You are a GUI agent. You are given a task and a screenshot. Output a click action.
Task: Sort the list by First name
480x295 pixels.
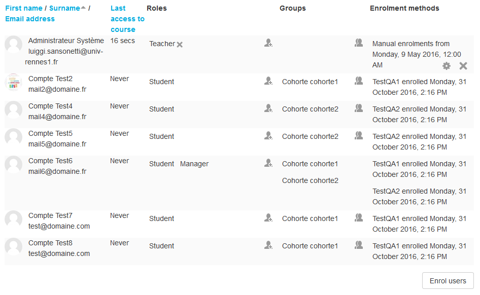pyautogui.click(x=24, y=8)
